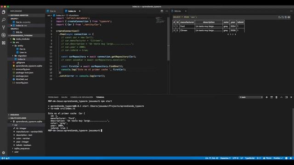This screenshot has width=294, height=165.
Task: Open the more actions menu of left editor group
Action: 167,11
